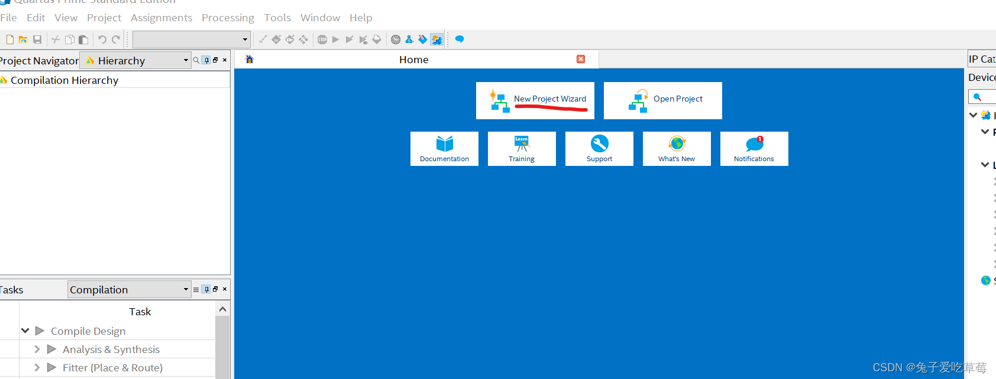The image size is (996, 379).
Task: Click the Cut scissors icon
Action: [56, 40]
